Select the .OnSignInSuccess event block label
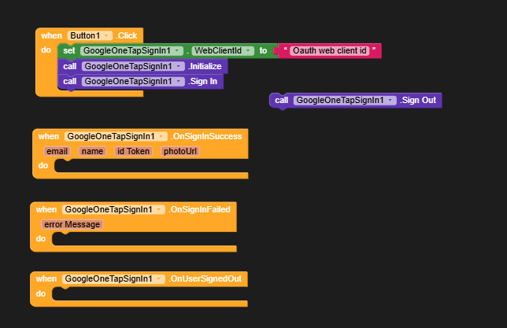507x328 pixels. (206, 136)
